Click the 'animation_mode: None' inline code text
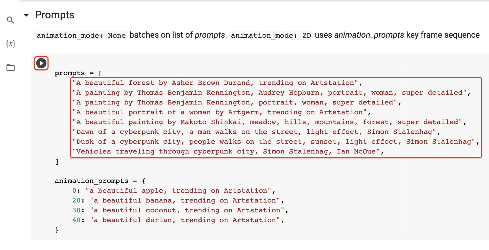This screenshot has height=250, width=489. [x=81, y=35]
